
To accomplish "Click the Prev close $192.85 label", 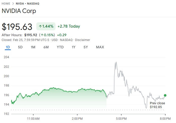I will 157,105.
